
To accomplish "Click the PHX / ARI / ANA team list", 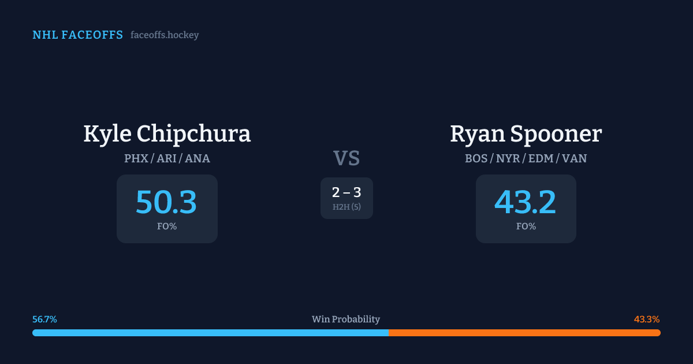I will coord(167,158).
